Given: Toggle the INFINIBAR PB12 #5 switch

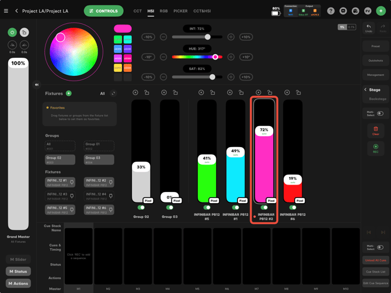Looking at the screenshot, I should click(207, 207).
